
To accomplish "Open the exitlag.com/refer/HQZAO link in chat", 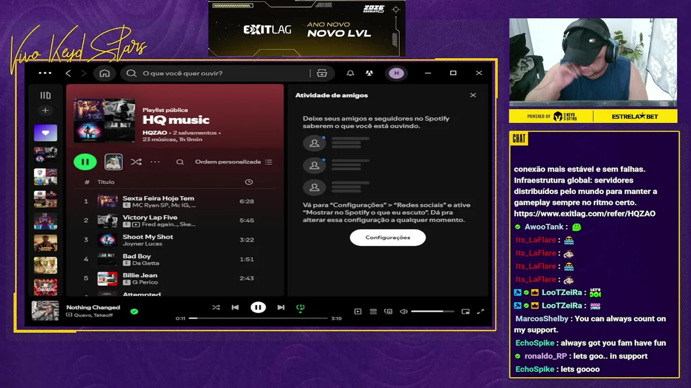I will [x=585, y=214].
